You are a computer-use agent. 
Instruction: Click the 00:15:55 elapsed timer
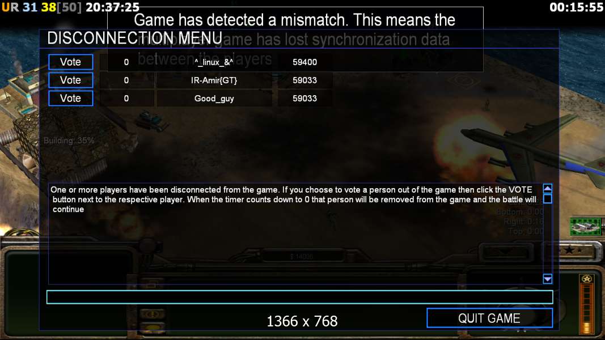click(577, 7)
